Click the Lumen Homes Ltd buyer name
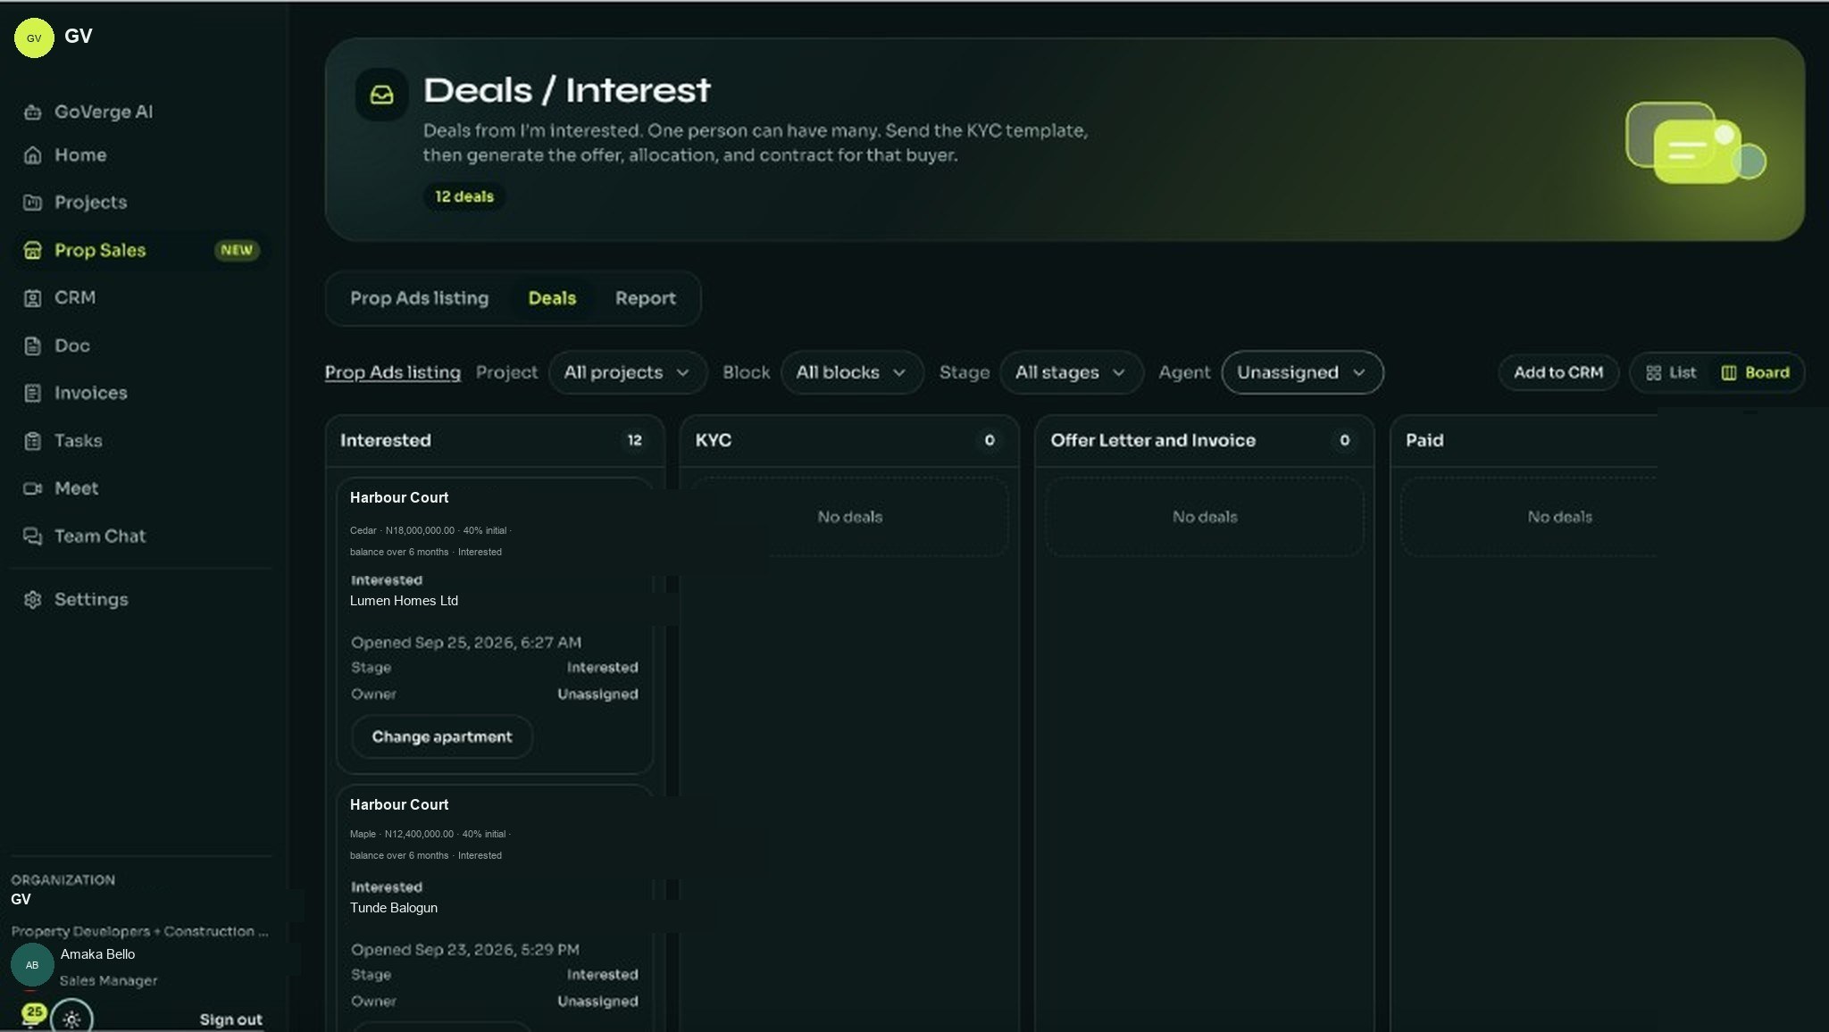 click(404, 602)
